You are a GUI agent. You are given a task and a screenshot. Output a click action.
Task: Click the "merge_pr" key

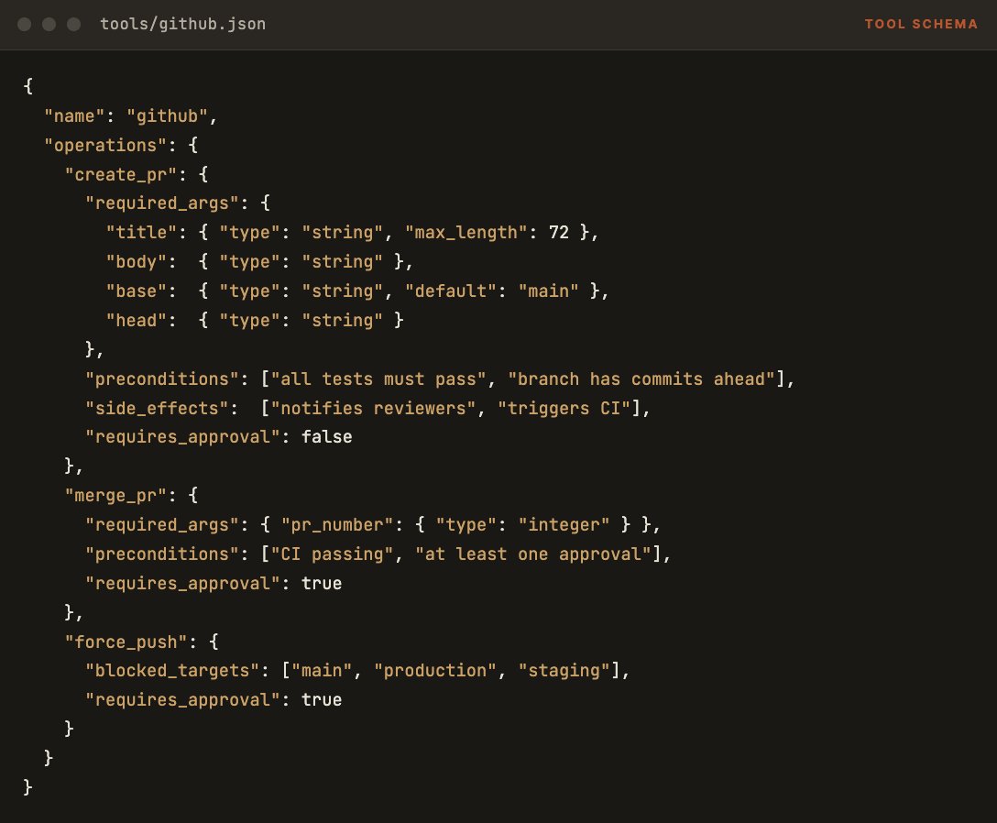click(115, 495)
